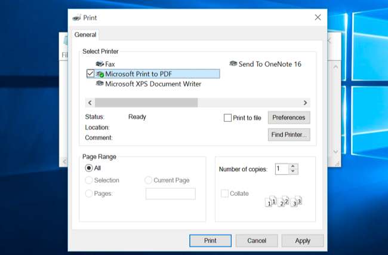The width and height of the screenshot is (388, 255).
Task: Click the Print button
Action: point(210,241)
